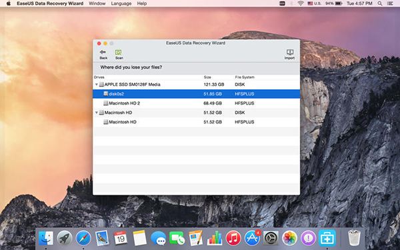
Task: Click the battery status icon
Action: point(339,3)
